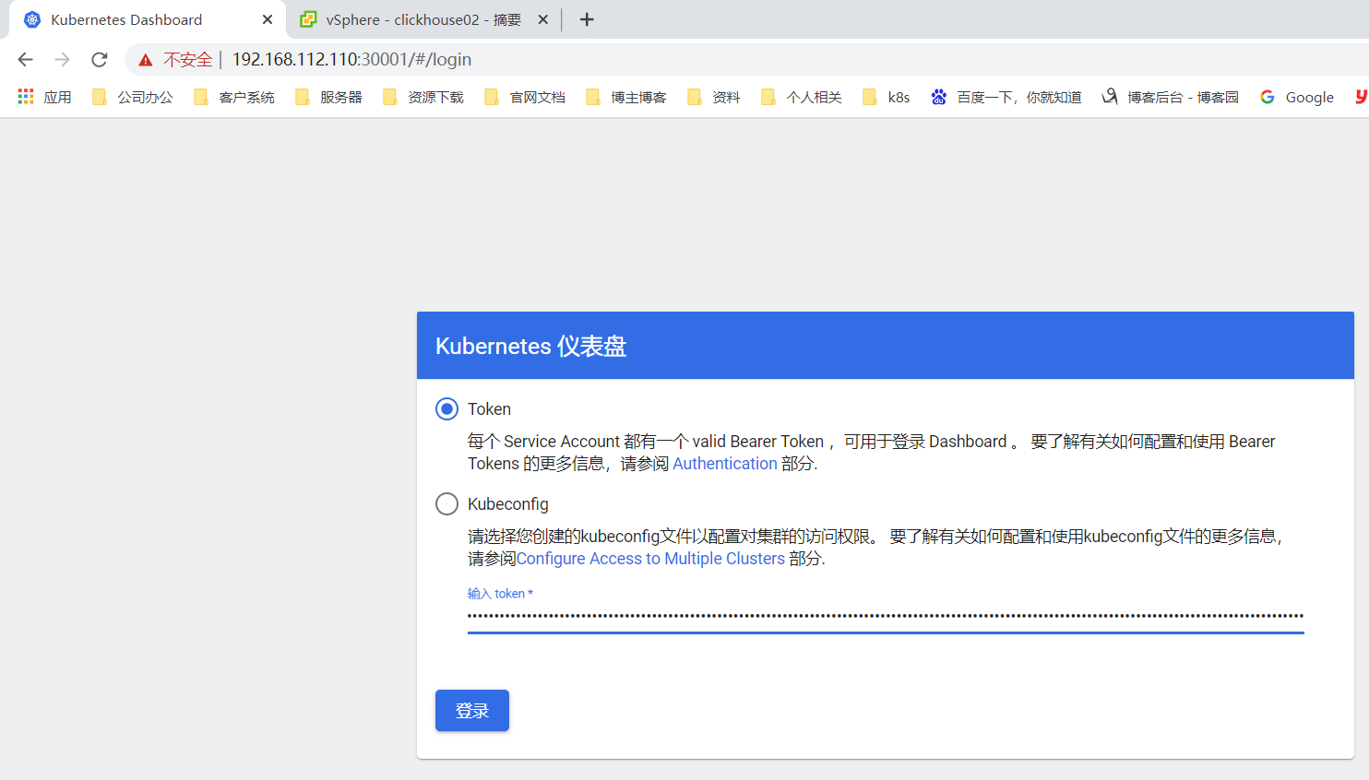1369x780 pixels.
Task: Open the 服务器 bookmark folder
Action: (328, 97)
